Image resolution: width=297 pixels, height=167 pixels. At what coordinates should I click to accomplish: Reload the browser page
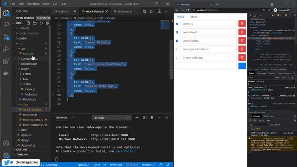(x=187, y=10)
